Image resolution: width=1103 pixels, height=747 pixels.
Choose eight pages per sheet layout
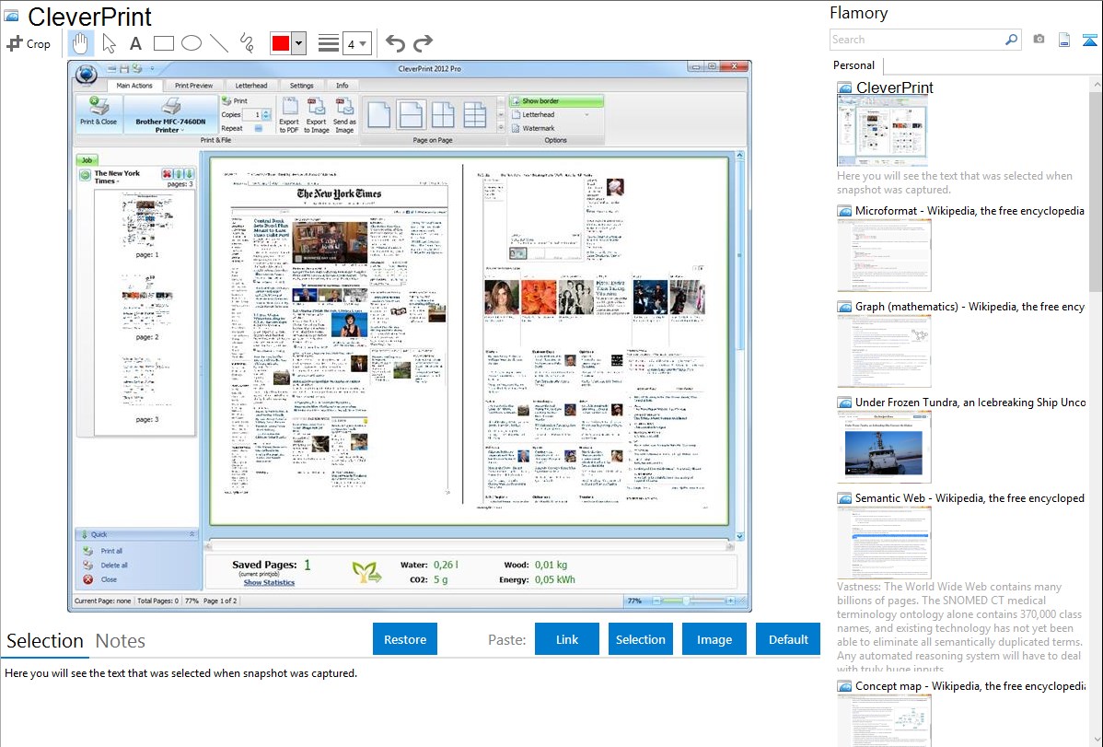click(475, 115)
